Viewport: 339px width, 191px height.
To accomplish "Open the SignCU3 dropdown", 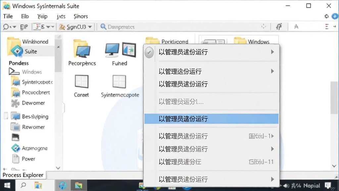I will (x=76, y=27).
